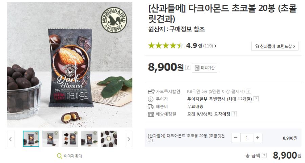Open reviews via the (119) count chevron
This screenshot has width=305, height=163.
point(210,46)
